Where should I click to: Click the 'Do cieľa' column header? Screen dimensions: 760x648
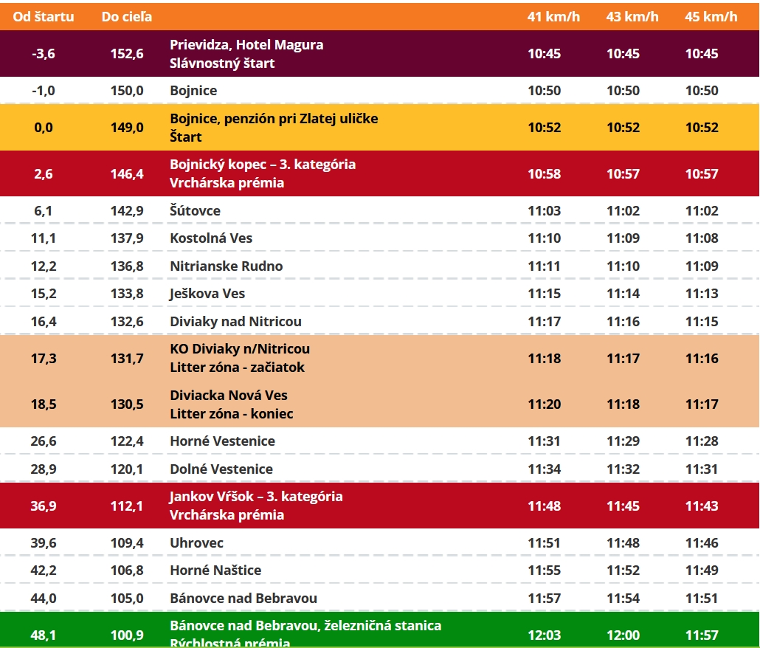pos(127,16)
